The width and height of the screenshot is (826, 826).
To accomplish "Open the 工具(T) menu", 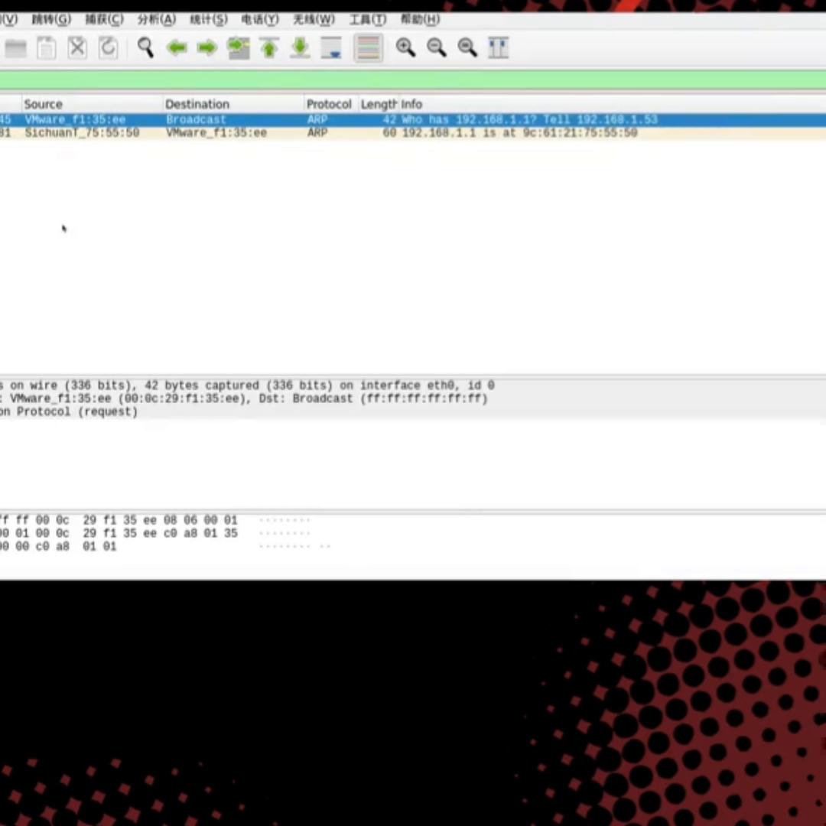I will 368,19.
